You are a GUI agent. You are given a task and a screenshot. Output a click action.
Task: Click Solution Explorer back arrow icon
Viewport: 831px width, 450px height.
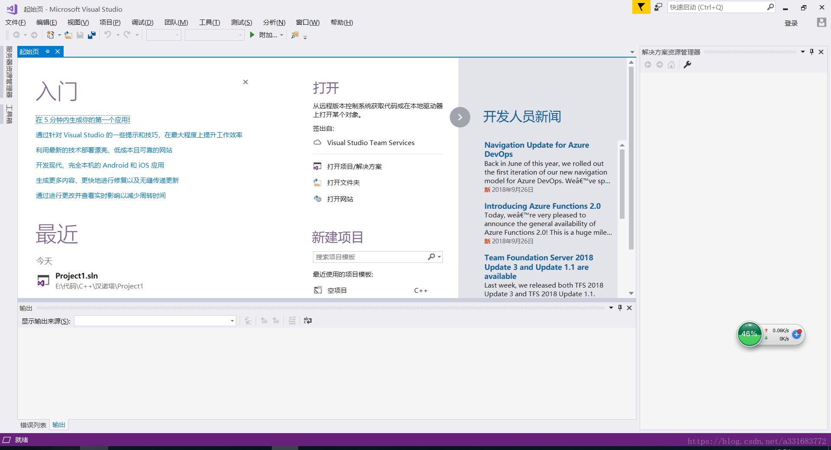[x=648, y=65]
